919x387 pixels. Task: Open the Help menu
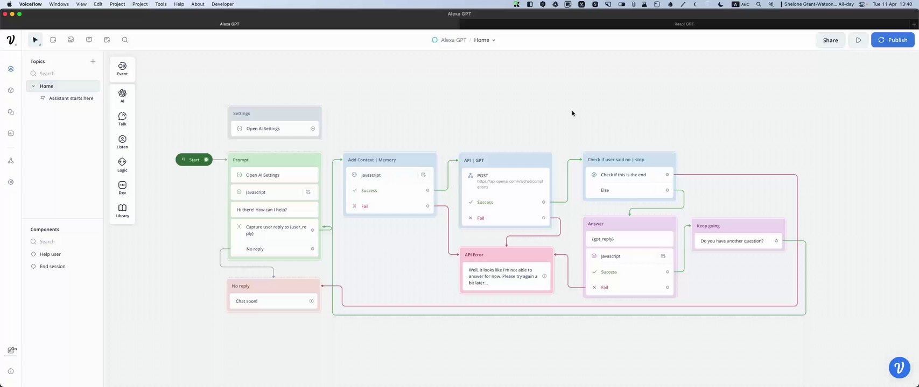[x=179, y=4]
